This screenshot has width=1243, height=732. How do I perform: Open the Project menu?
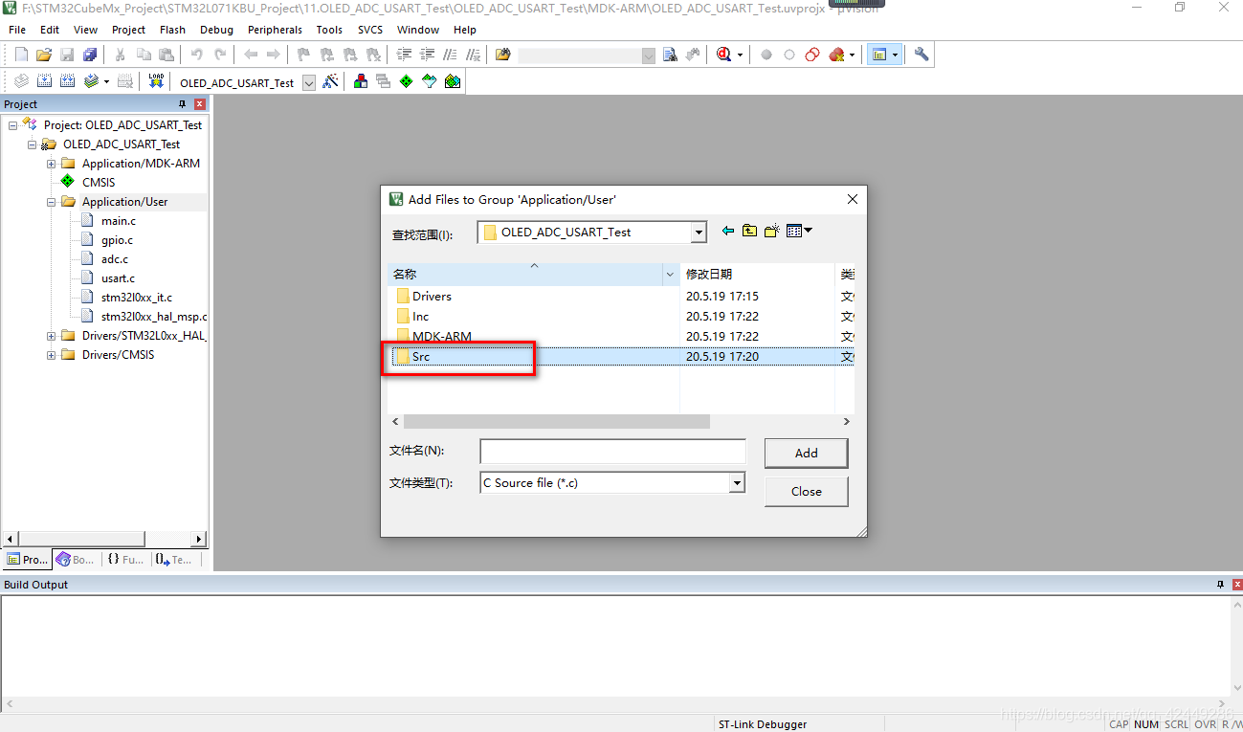tap(128, 30)
